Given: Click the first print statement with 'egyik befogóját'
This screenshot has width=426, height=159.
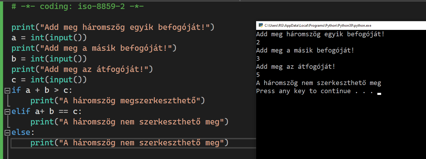Looking at the screenshot, I should click(x=113, y=27).
